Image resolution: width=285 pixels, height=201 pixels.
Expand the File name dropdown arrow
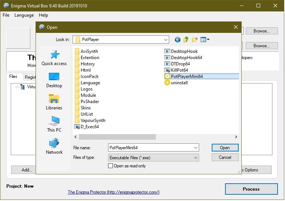(196, 148)
